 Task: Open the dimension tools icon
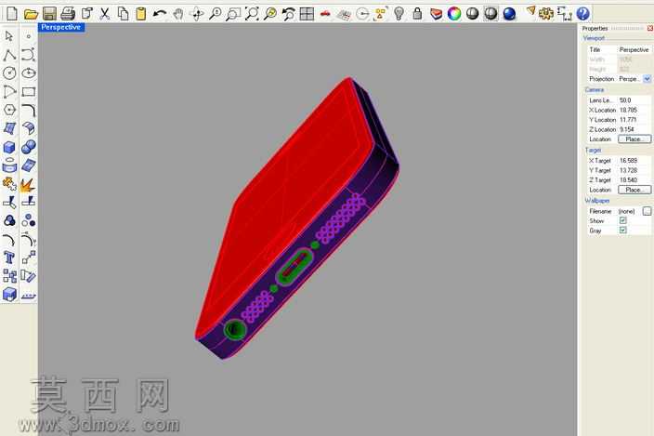[564, 14]
